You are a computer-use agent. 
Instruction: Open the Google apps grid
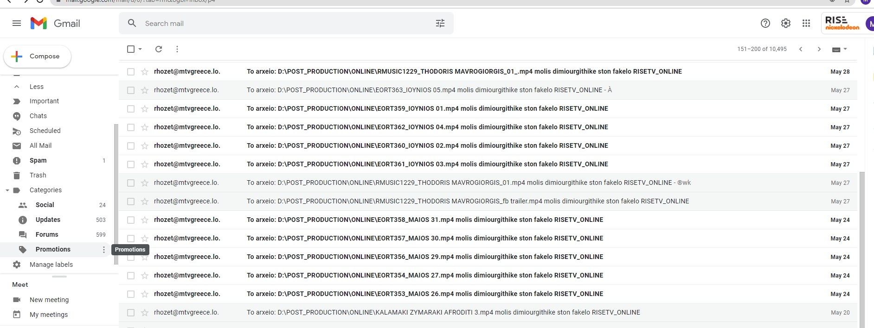coord(806,23)
